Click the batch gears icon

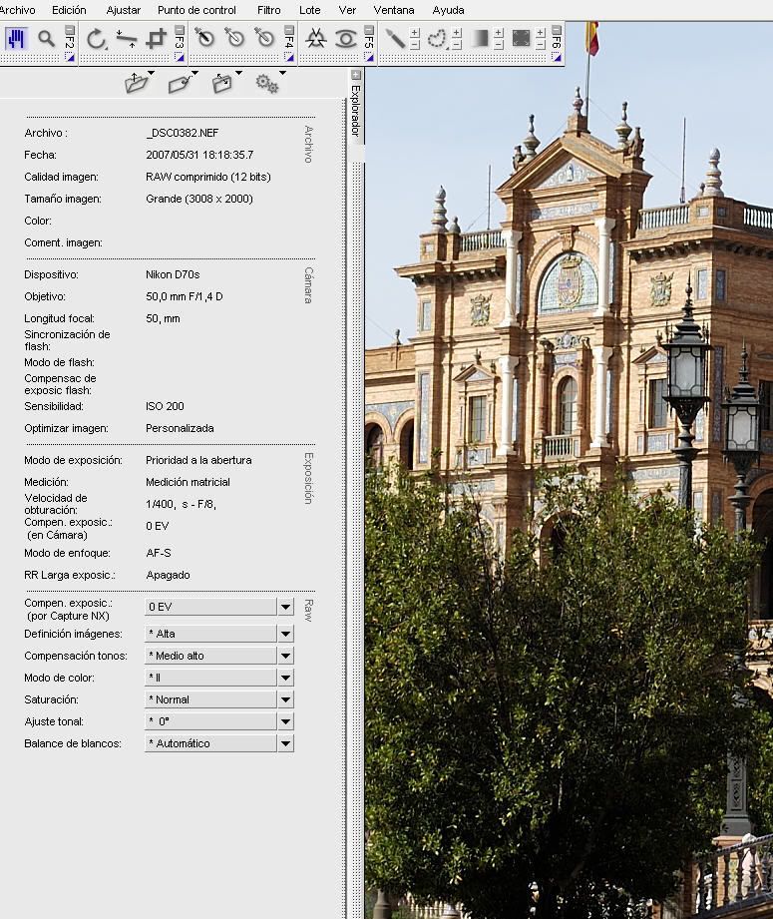pos(266,83)
